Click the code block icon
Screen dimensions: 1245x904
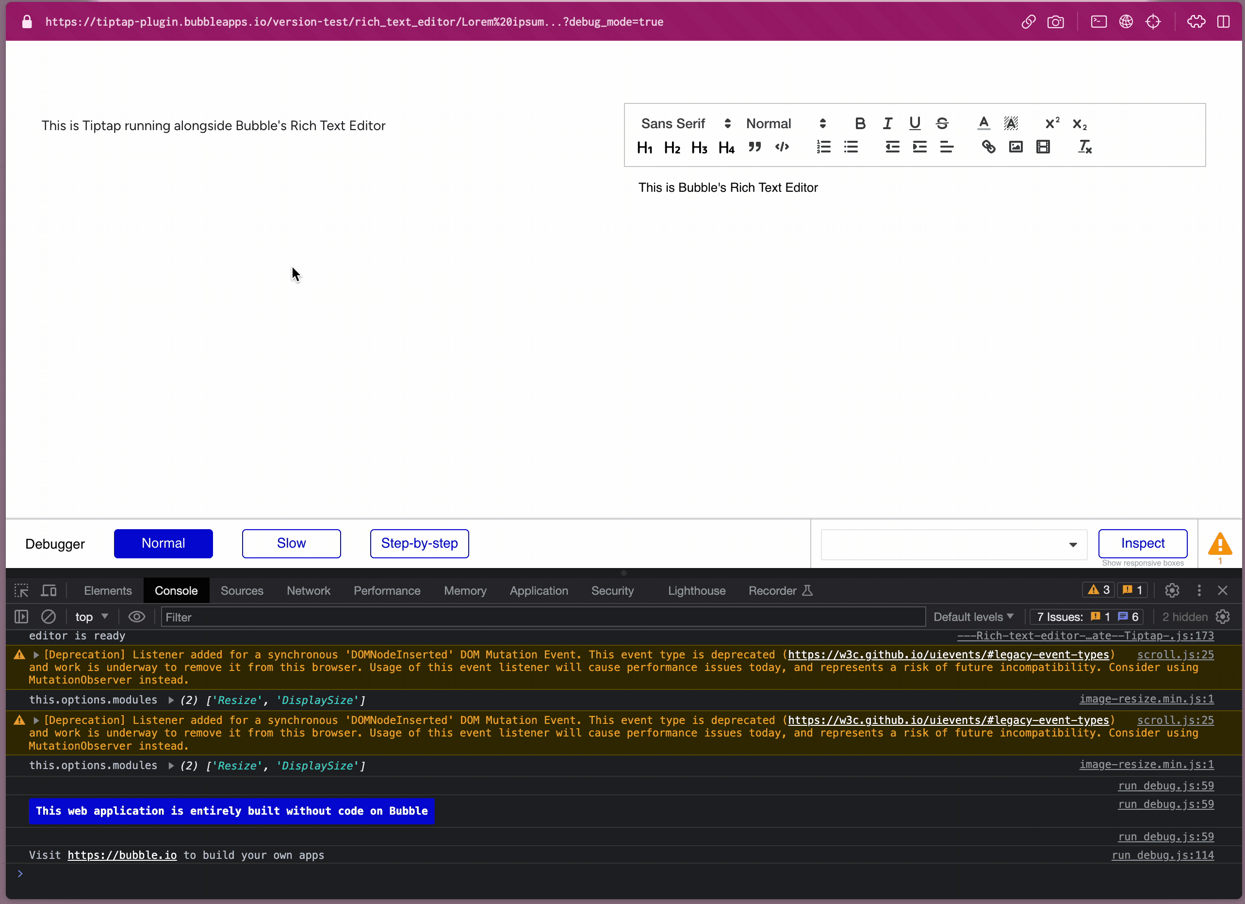pyautogui.click(x=782, y=147)
